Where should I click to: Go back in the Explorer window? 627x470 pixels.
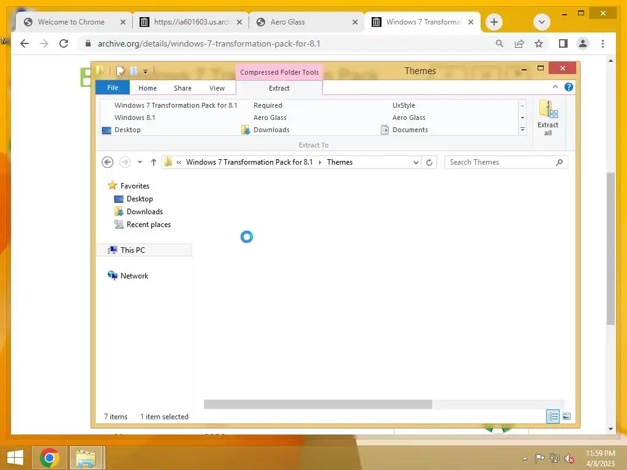(108, 162)
